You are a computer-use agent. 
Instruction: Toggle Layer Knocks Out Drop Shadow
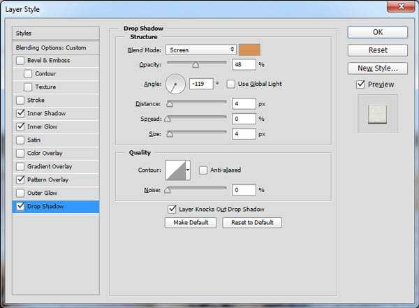pos(172,209)
